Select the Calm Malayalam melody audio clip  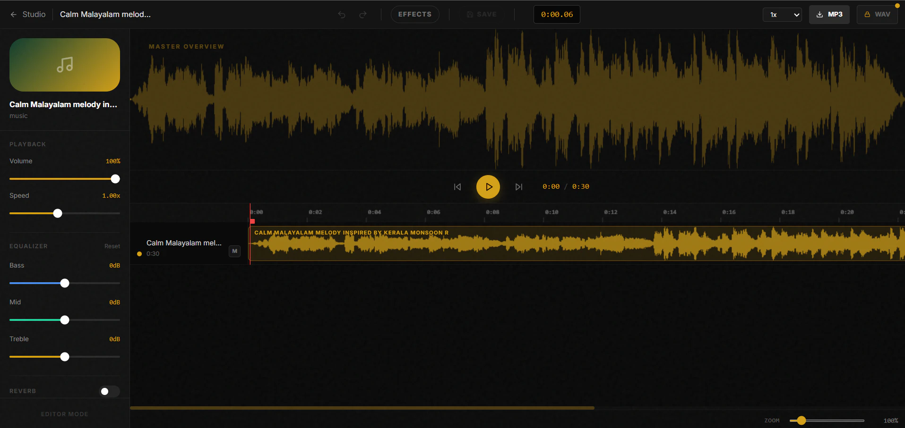tap(577, 243)
